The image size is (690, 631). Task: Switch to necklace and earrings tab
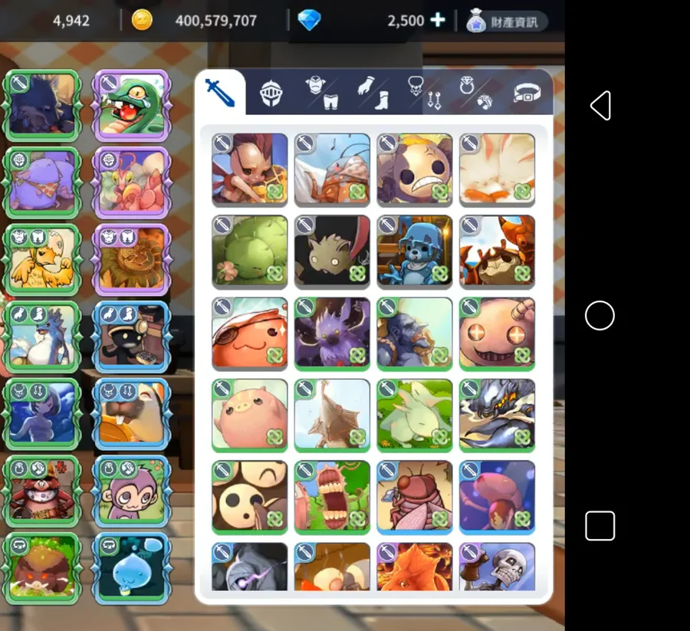pos(425,93)
